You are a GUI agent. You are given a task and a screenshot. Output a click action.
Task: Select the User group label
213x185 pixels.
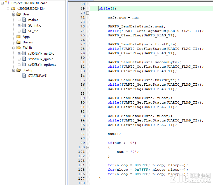pyautogui.click(x=26, y=14)
